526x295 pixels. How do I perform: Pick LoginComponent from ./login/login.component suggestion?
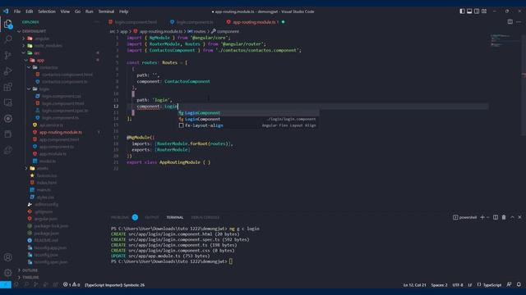pos(248,119)
